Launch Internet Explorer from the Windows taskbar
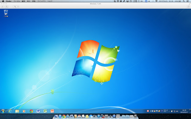 click(x=10, y=111)
